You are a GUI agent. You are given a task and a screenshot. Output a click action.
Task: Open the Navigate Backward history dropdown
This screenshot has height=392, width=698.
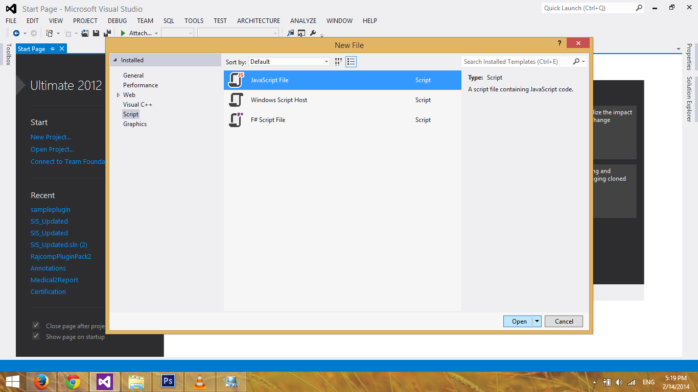[x=25, y=33]
